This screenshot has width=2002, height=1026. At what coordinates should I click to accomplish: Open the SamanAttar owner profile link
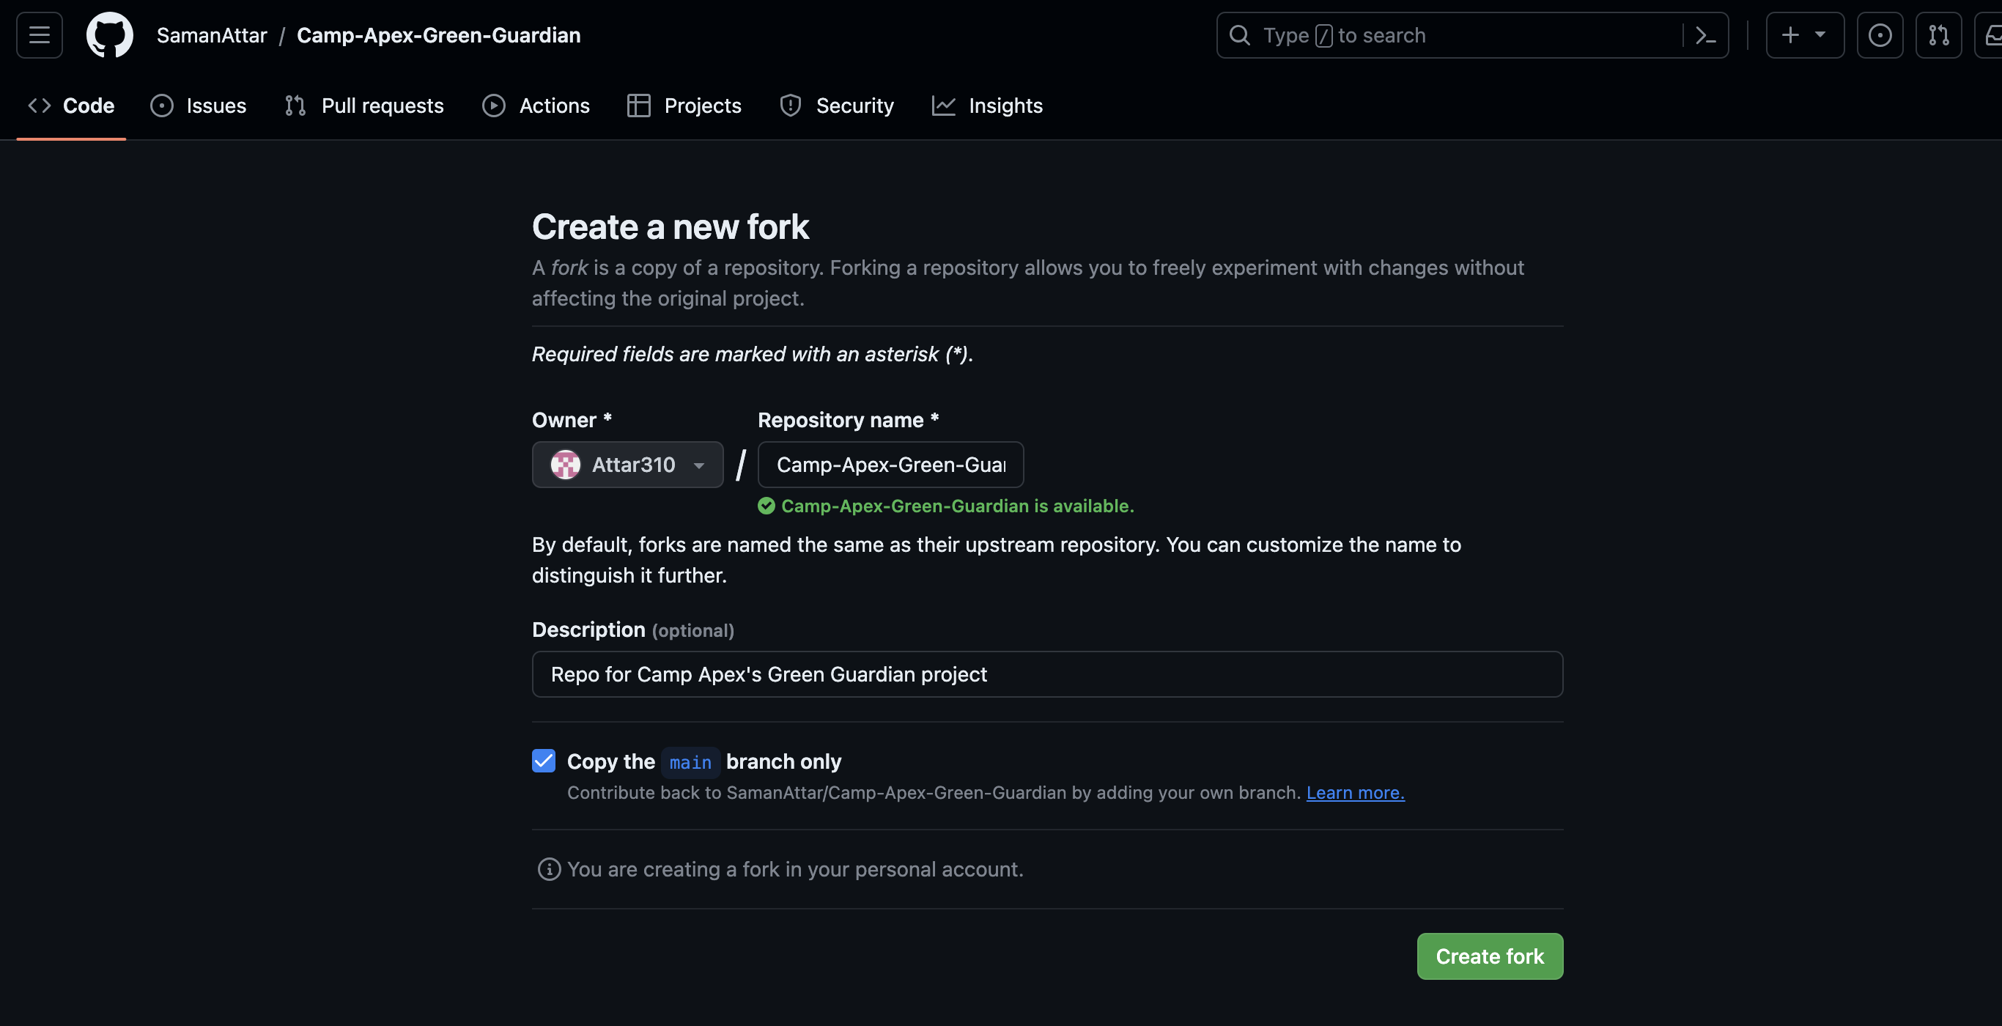pos(211,35)
